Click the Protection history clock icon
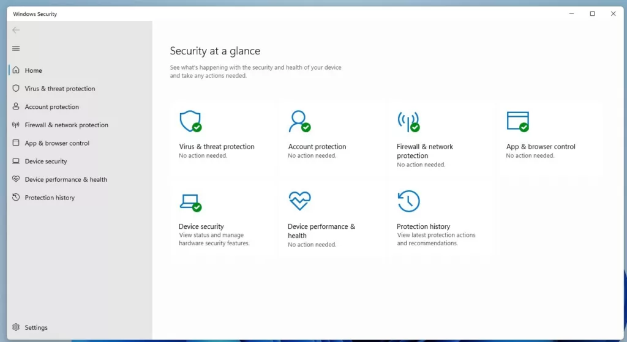Screen dimensions: 627x342 408,201
